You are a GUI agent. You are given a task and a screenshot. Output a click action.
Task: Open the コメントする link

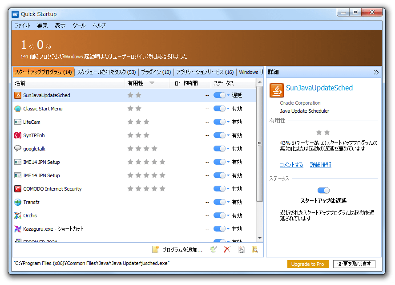[291, 165]
